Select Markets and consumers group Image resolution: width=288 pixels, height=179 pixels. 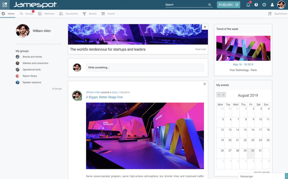pos(35,63)
